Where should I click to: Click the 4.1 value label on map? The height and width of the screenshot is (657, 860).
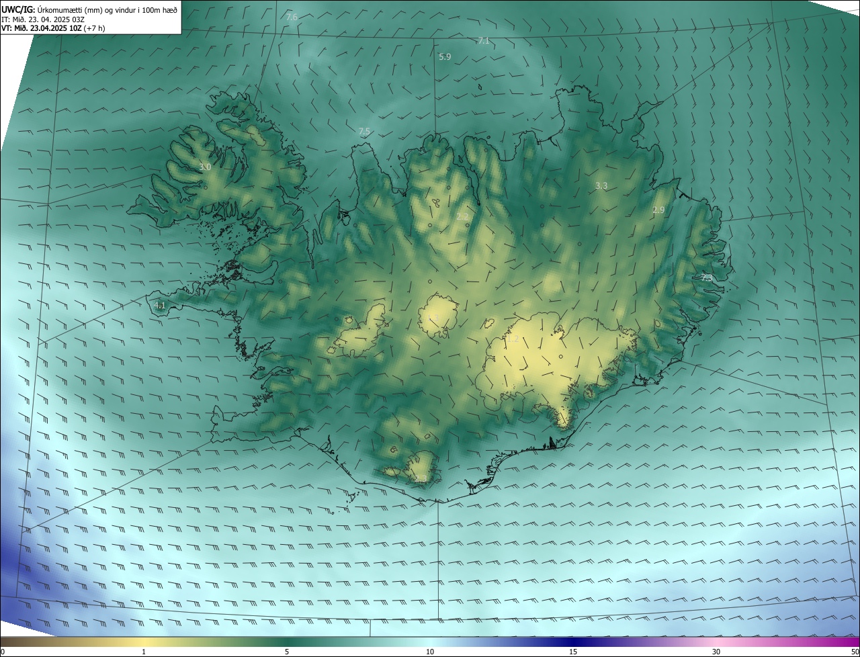click(159, 306)
